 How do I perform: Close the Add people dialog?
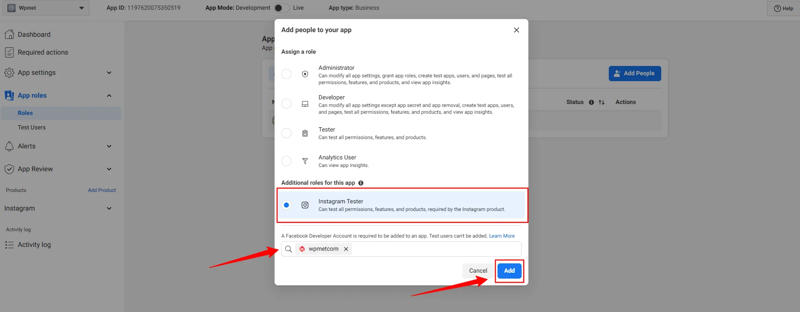click(x=517, y=30)
